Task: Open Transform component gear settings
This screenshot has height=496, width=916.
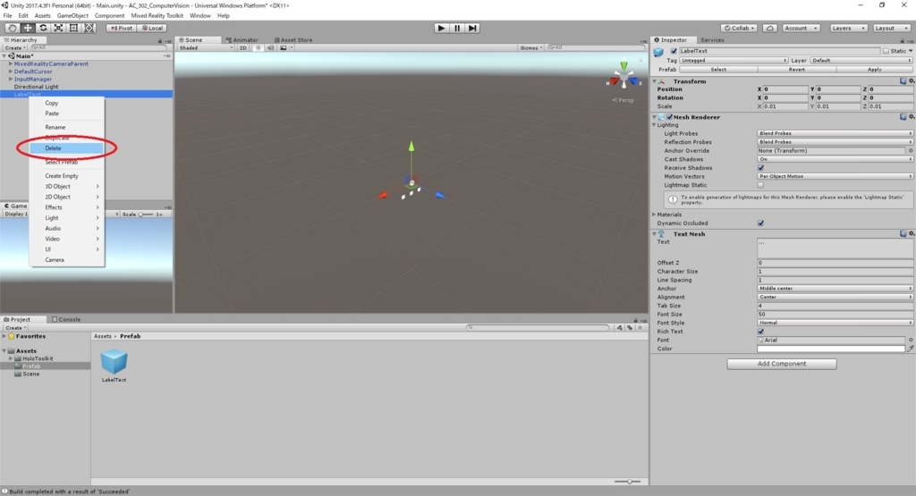Action: (x=912, y=81)
